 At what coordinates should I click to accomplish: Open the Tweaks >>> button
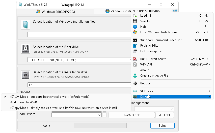tap(132, 115)
